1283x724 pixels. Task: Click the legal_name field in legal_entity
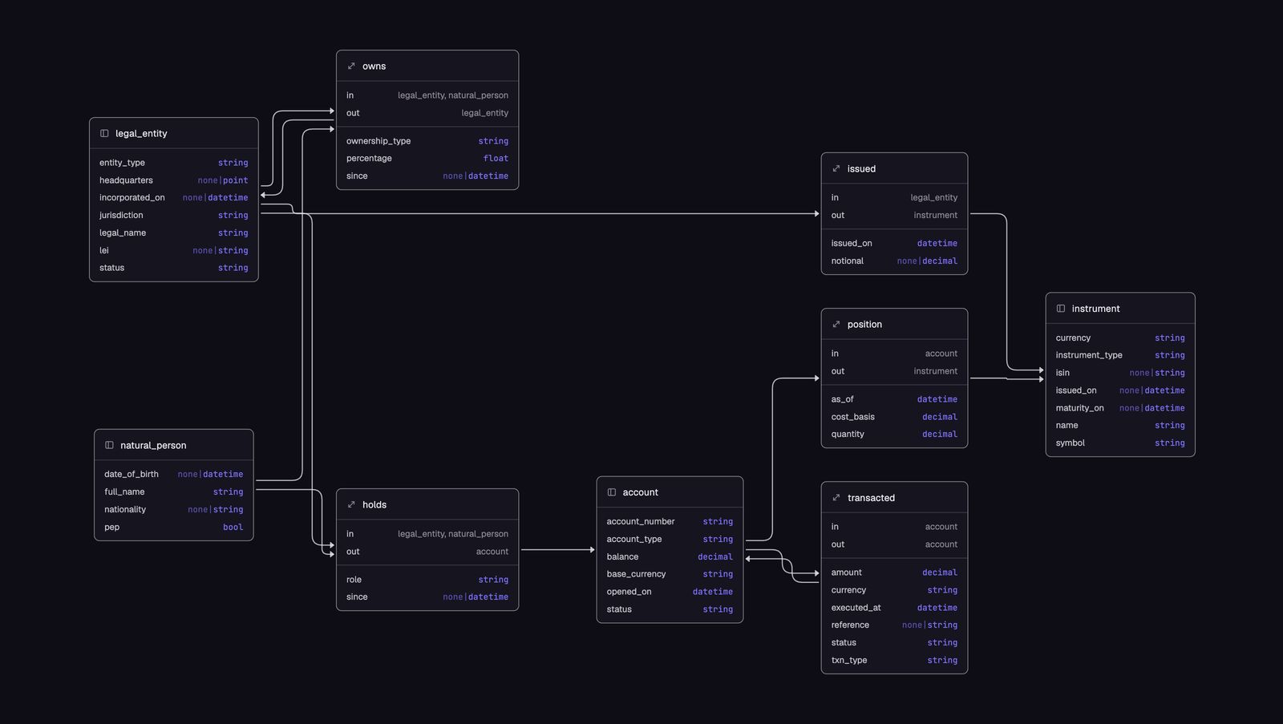(x=174, y=233)
